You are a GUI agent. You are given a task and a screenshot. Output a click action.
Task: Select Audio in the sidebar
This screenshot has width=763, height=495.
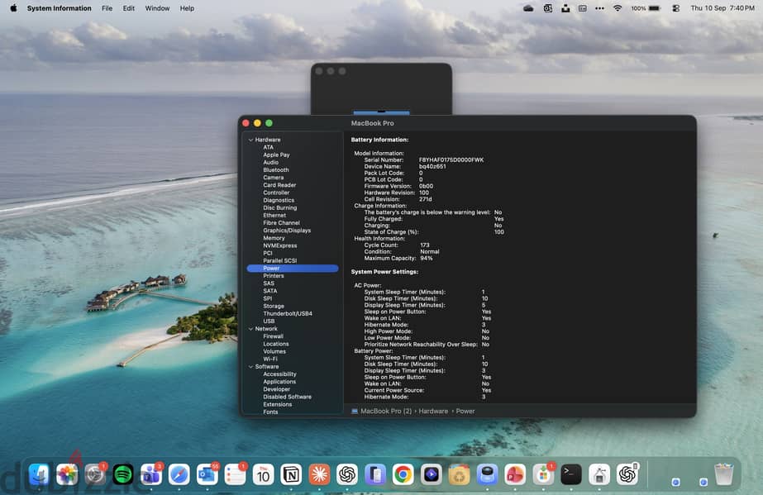click(270, 163)
